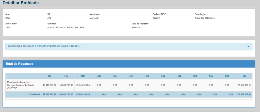Click the Código IBGE value 130260
The image size is (260, 112).
(x=156, y=18)
